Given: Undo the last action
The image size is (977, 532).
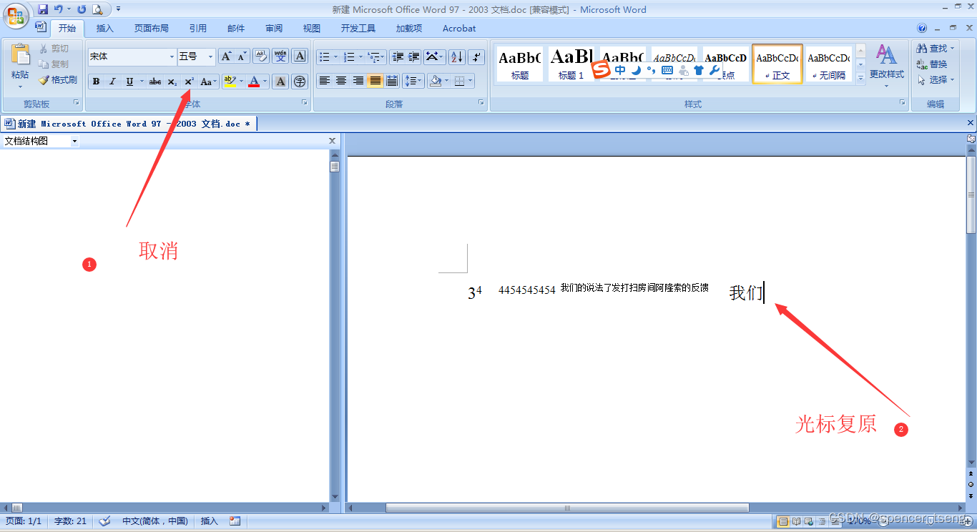Looking at the screenshot, I should coord(59,9).
